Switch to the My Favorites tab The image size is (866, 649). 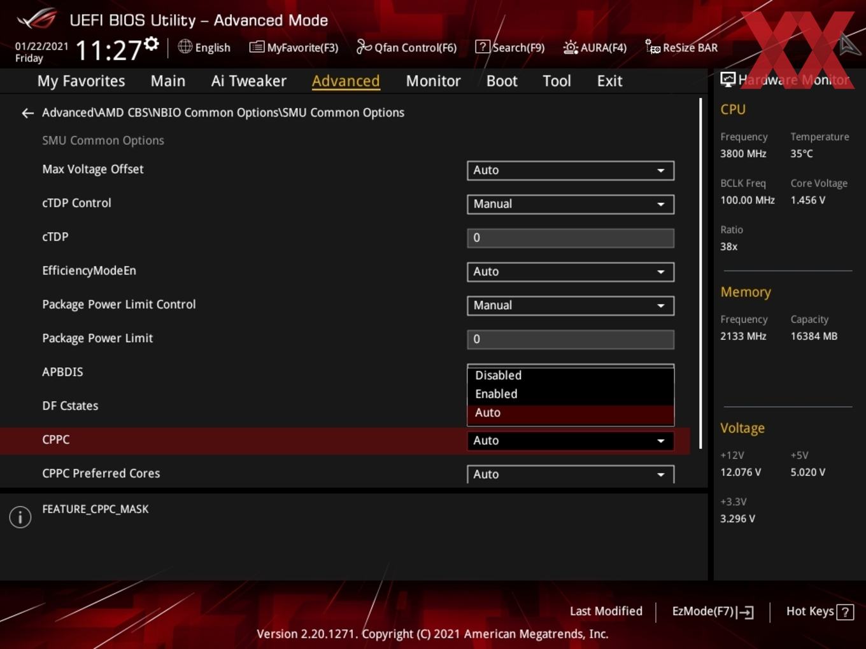tap(81, 81)
